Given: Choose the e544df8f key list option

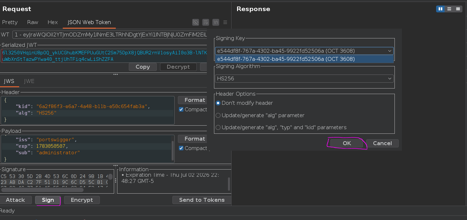Looking at the screenshot, I should [x=304, y=59].
